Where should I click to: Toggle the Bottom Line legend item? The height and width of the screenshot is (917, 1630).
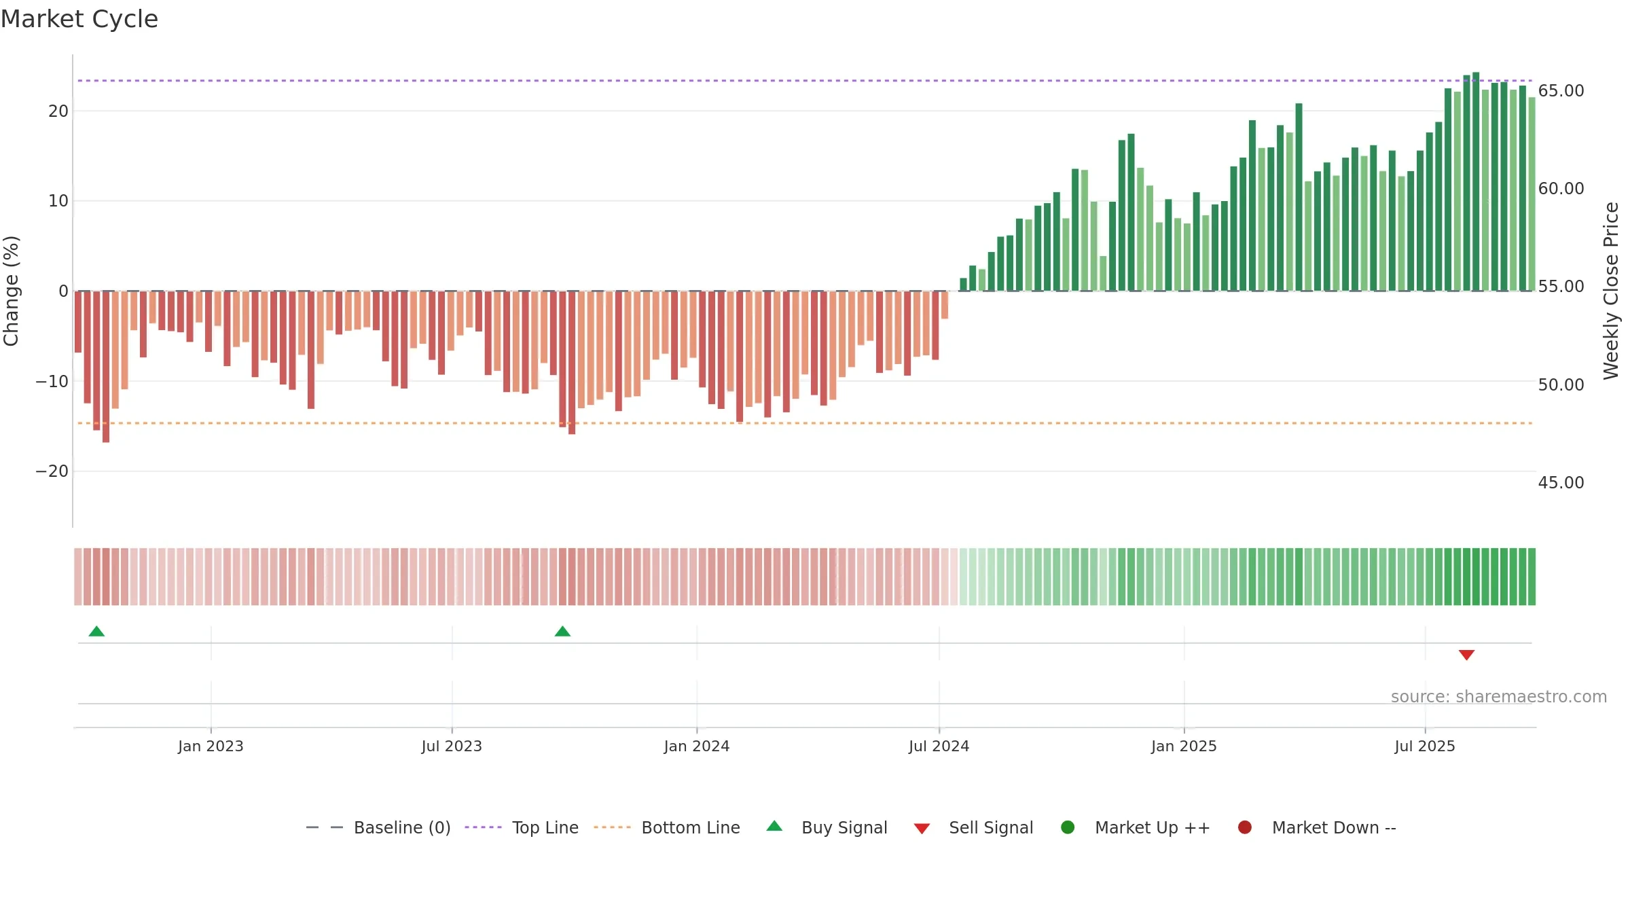pyautogui.click(x=667, y=827)
